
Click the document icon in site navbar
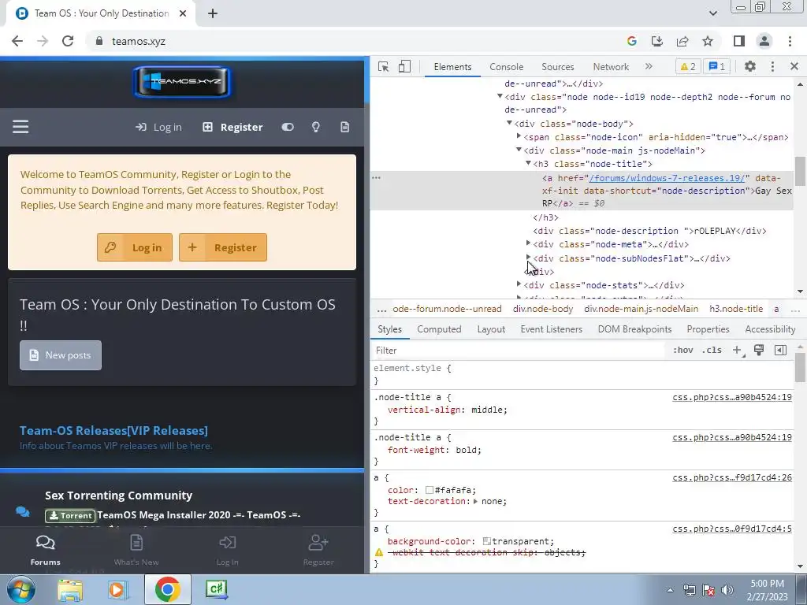pyautogui.click(x=345, y=127)
